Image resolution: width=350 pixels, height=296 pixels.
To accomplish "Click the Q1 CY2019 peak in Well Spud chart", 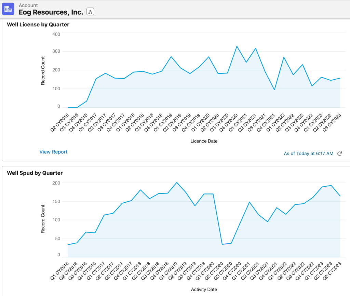I will 176,183.
